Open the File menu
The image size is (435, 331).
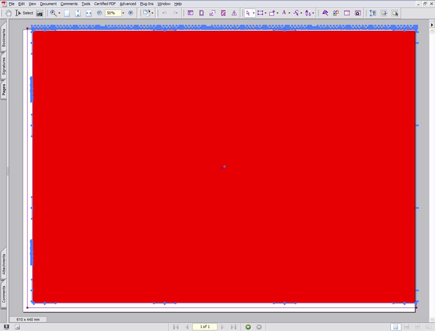[12, 4]
